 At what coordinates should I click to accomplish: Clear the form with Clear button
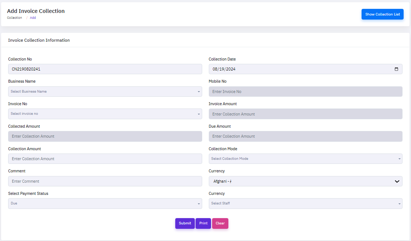pos(220,223)
